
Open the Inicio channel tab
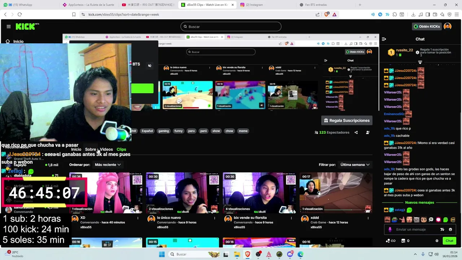[x=76, y=149]
